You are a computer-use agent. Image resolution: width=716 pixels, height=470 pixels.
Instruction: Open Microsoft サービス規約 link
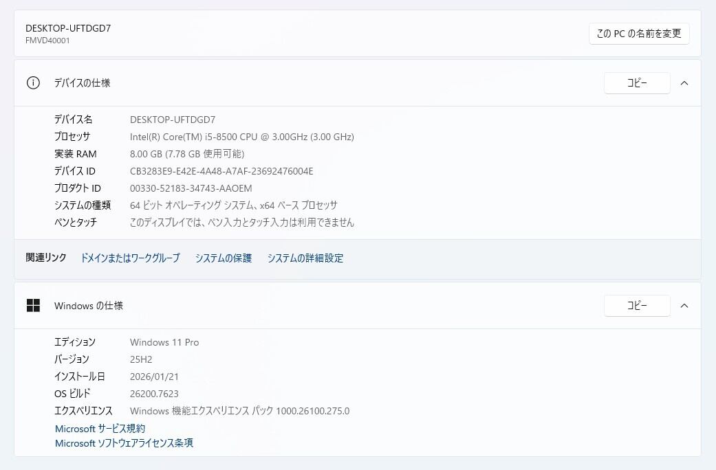pyautogui.click(x=100, y=429)
